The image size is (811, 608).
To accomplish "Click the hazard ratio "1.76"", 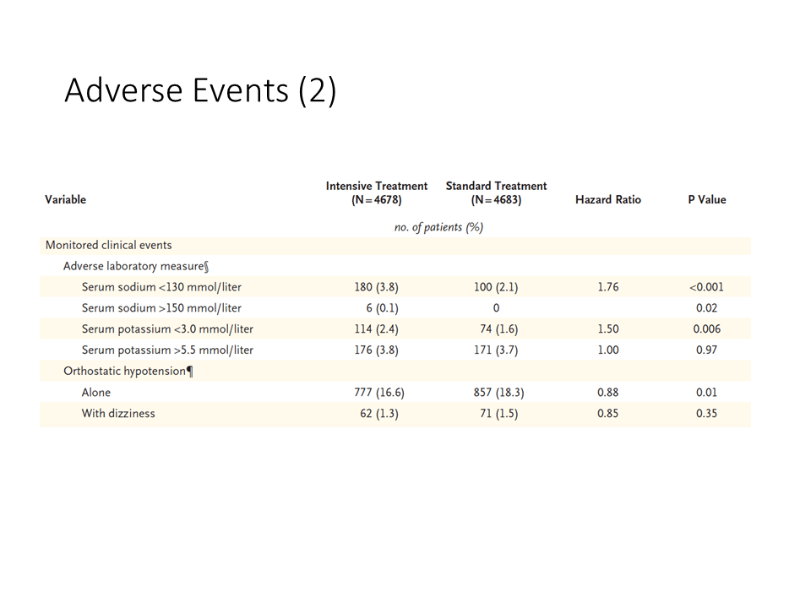I will 607,287.
